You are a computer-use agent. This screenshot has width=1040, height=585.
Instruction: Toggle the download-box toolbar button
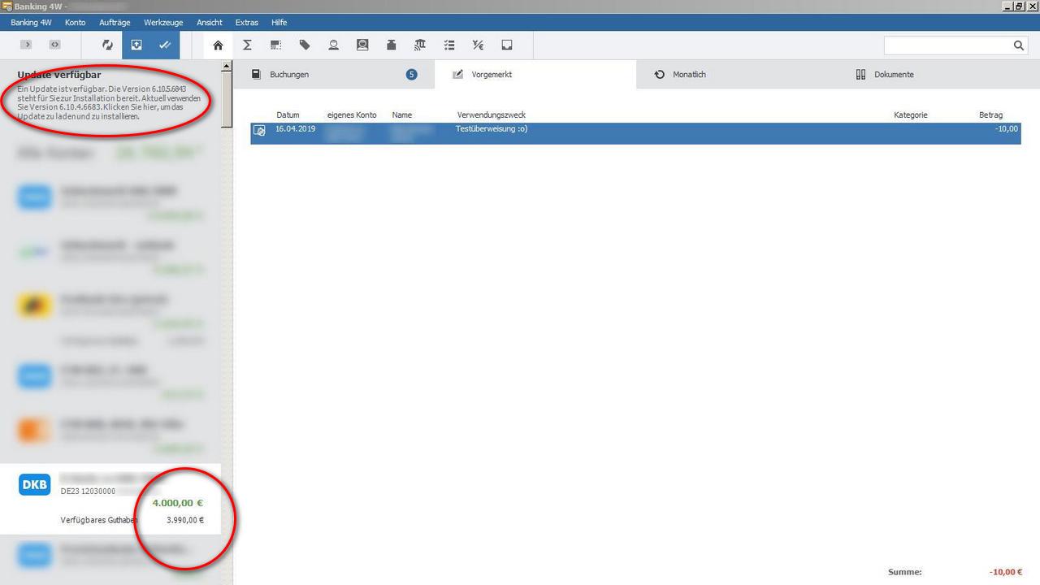tap(136, 45)
